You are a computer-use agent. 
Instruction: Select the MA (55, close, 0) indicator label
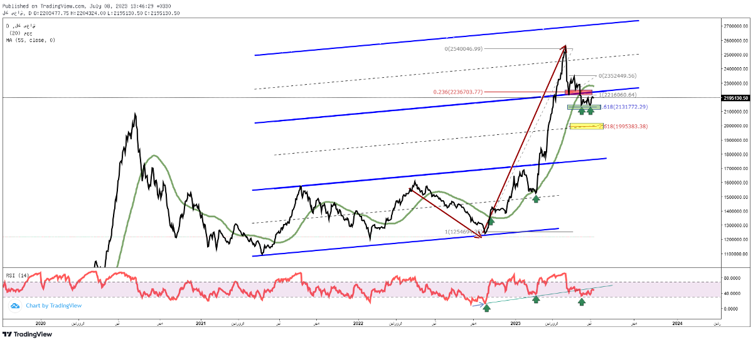[x=30, y=40]
